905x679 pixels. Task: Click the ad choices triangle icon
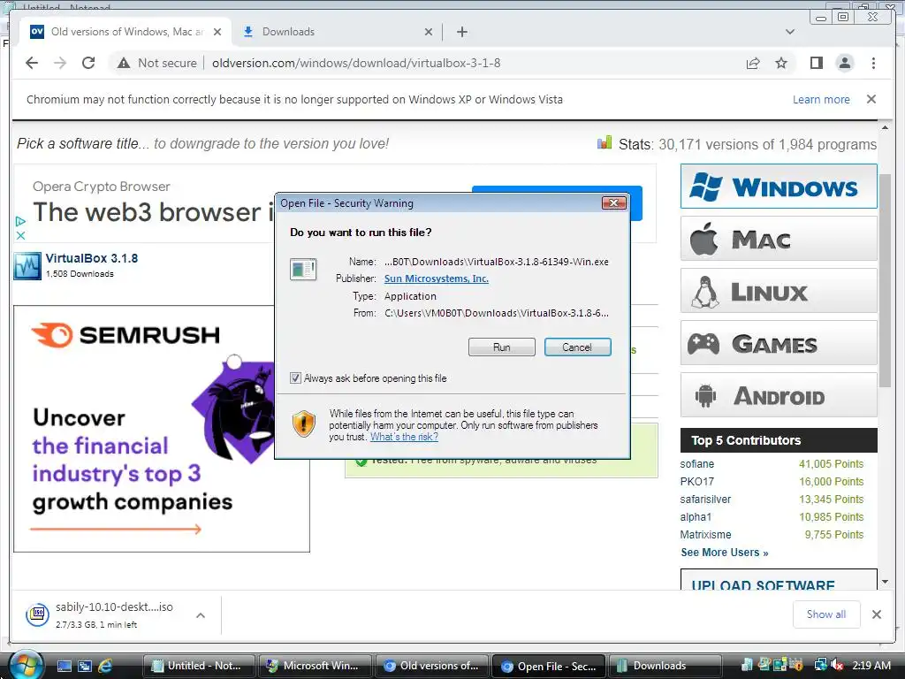click(x=20, y=221)
